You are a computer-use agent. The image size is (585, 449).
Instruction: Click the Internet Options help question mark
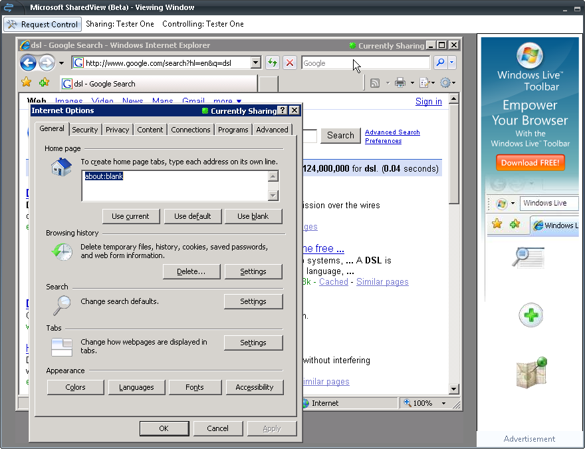283,110
